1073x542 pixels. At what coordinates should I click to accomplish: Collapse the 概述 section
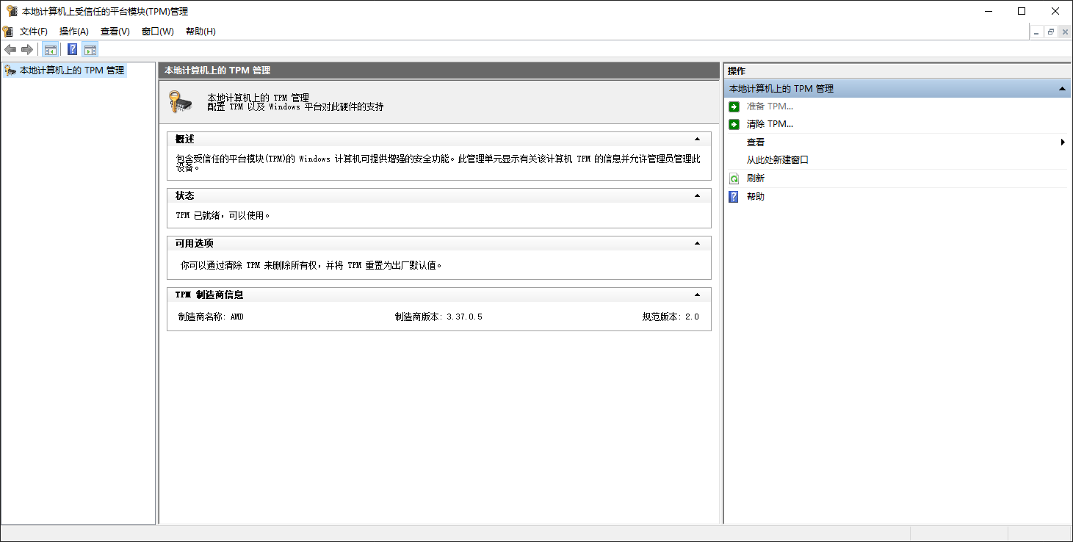point(697,139)
